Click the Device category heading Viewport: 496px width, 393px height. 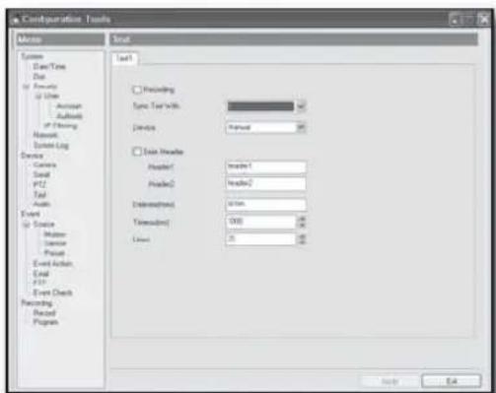[32, 156]
